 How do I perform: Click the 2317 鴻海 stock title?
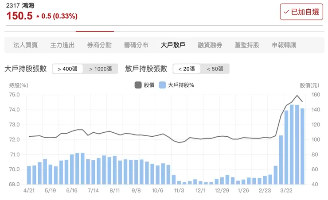(20, 6)
